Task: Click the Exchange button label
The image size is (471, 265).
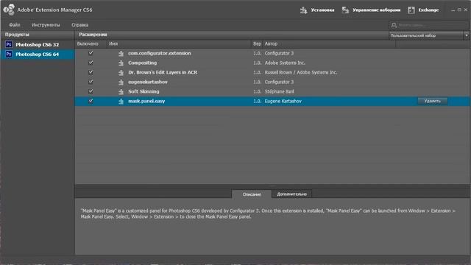Action: coord(428,10)
